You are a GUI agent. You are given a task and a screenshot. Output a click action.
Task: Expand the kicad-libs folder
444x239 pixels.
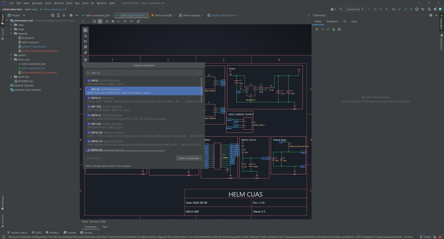point(11,77)
